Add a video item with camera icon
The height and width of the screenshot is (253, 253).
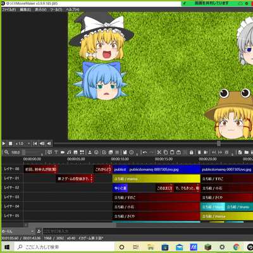click(63, 152)
